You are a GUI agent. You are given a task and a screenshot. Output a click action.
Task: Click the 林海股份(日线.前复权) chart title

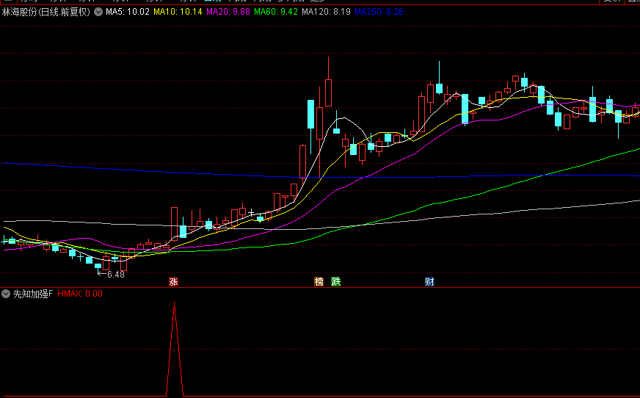(46, 12)
